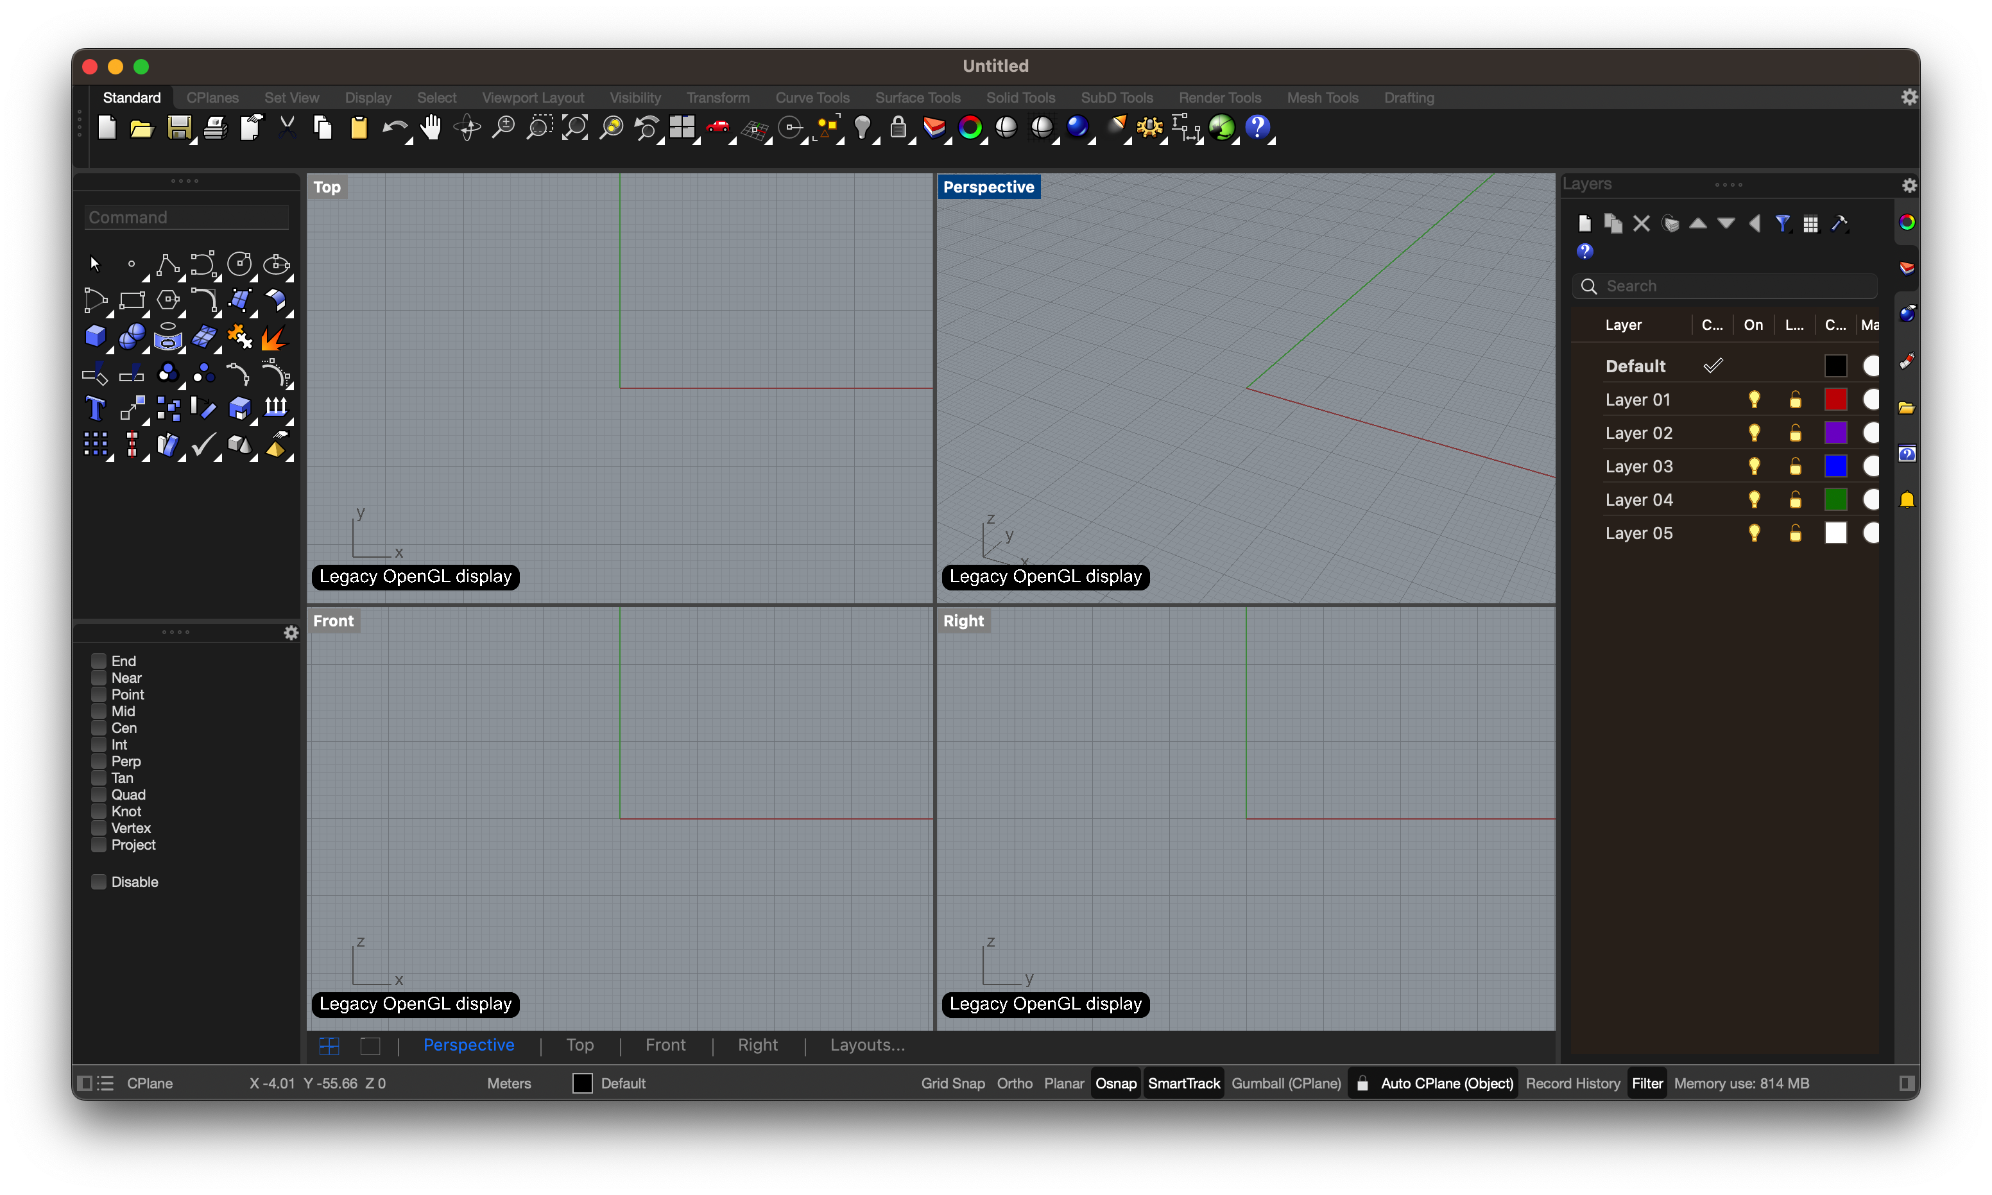Screen dimensions: 1992x1195
Task: Toggle Layer 03 lightbulb visibility
Action: (1754, 466)
